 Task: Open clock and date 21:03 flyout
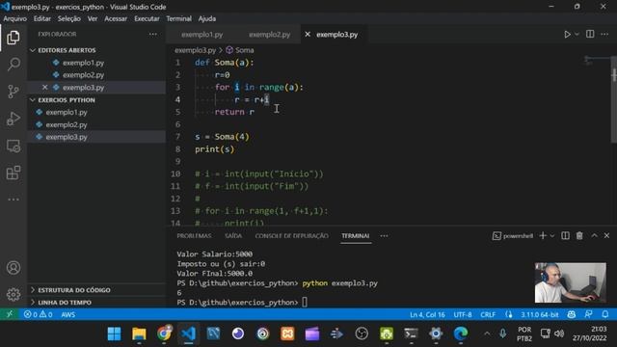[x=589, y=334]
